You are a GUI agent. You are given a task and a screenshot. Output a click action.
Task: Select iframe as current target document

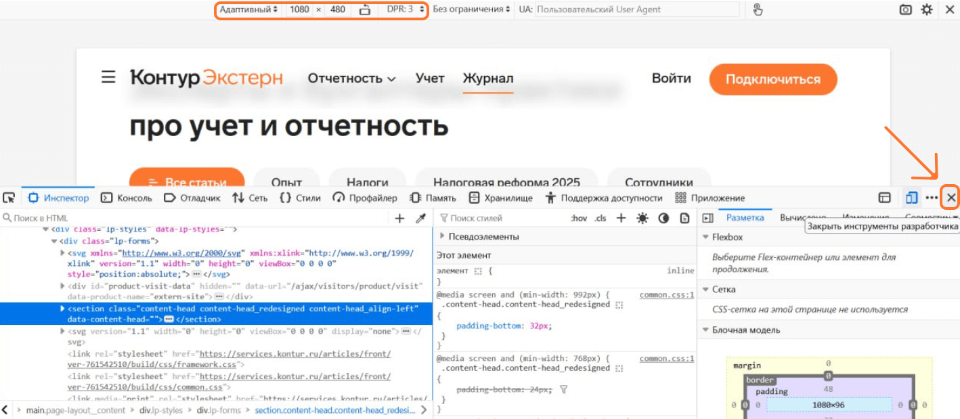[x=884, y=198]
